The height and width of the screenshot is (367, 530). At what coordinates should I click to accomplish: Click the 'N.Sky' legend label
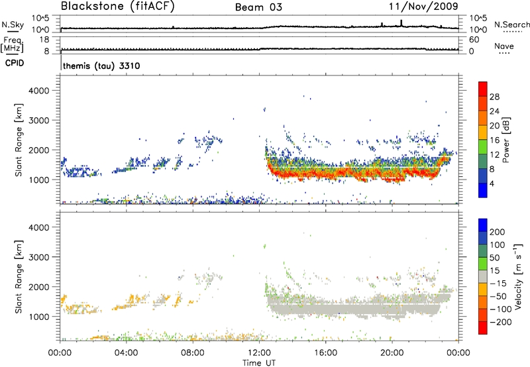pyautogui.click(x=13, y=25)
